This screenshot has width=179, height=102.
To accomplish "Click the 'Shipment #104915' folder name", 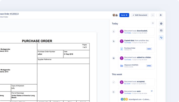I will point(131,65).
